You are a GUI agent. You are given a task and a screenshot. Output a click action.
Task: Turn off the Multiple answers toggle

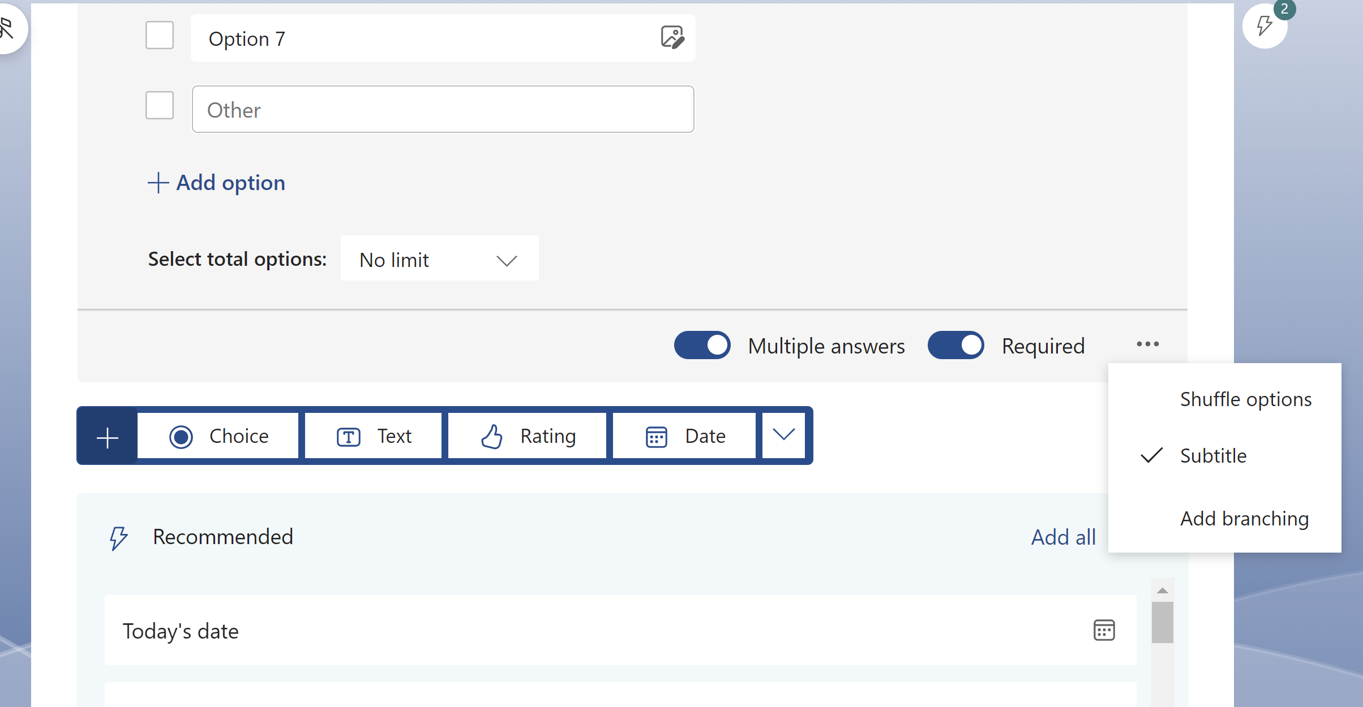pyautogui.click(x=702, y=346)
